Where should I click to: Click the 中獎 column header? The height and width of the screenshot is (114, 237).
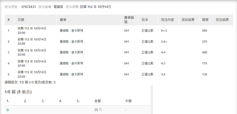coord(129,101)
